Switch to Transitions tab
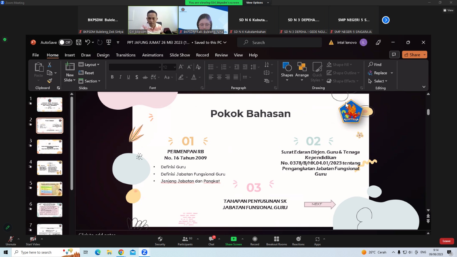 126,55
